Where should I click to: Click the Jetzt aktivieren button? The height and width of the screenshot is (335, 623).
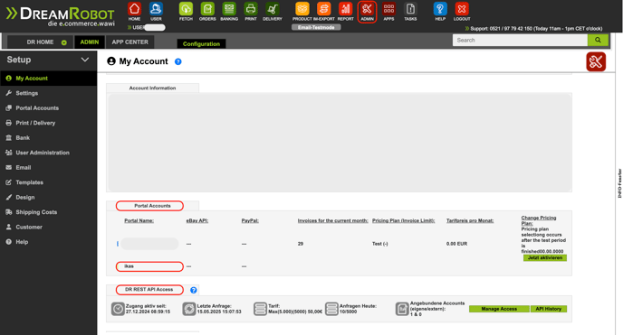(x=545, y=257)
